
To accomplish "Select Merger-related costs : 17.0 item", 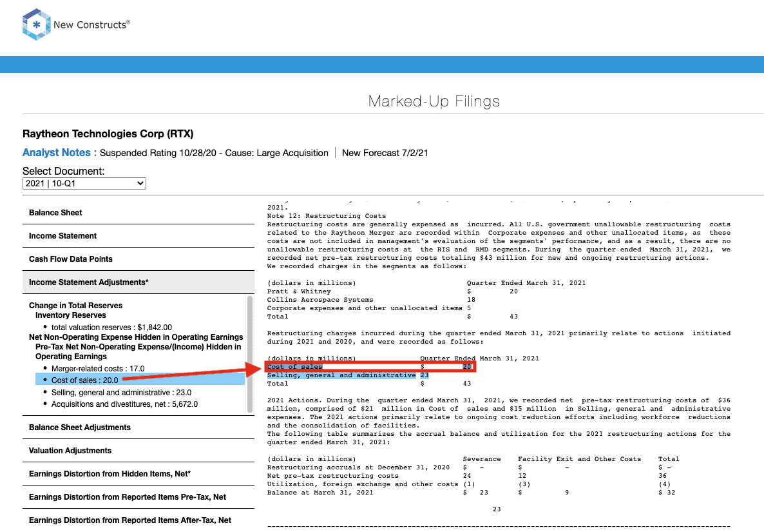I will pyautogui.click(x=98, y=369).
